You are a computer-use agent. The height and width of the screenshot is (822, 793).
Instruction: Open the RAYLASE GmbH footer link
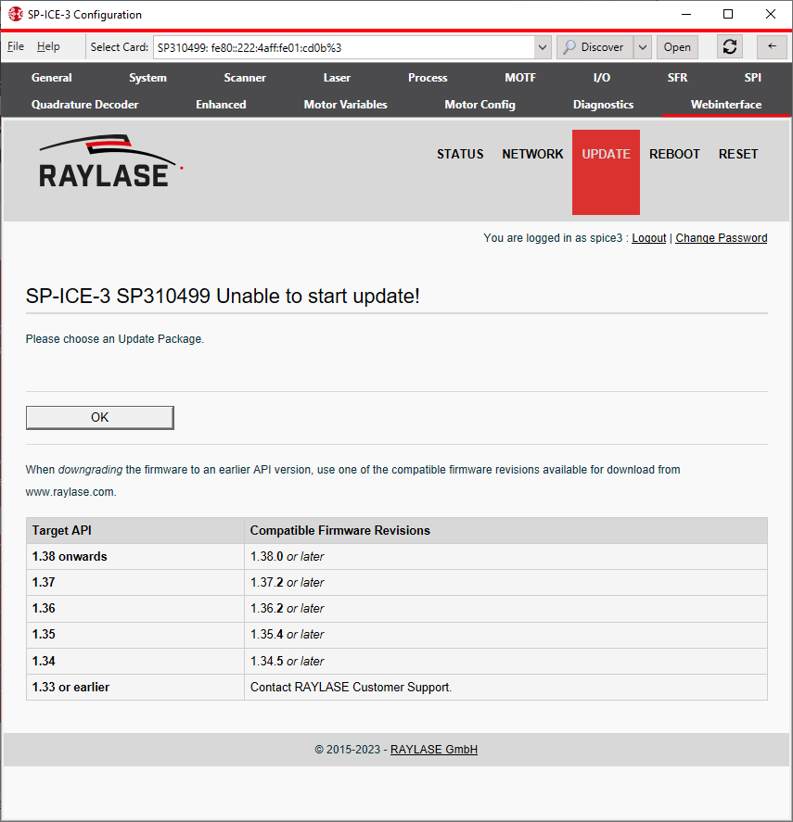coord(433,750)
